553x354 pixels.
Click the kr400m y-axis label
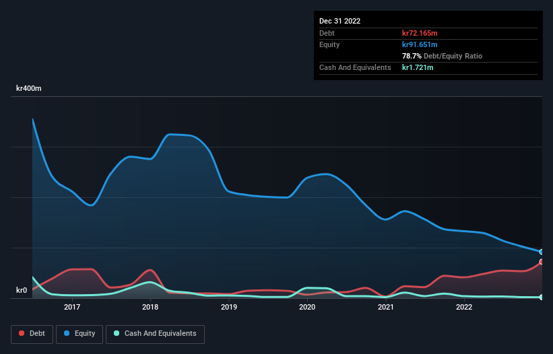28,88
